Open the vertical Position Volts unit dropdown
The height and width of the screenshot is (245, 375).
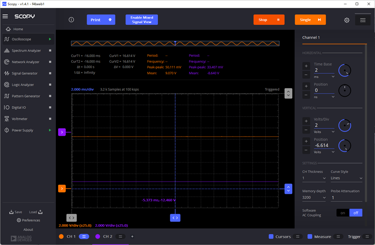(324, 152)
